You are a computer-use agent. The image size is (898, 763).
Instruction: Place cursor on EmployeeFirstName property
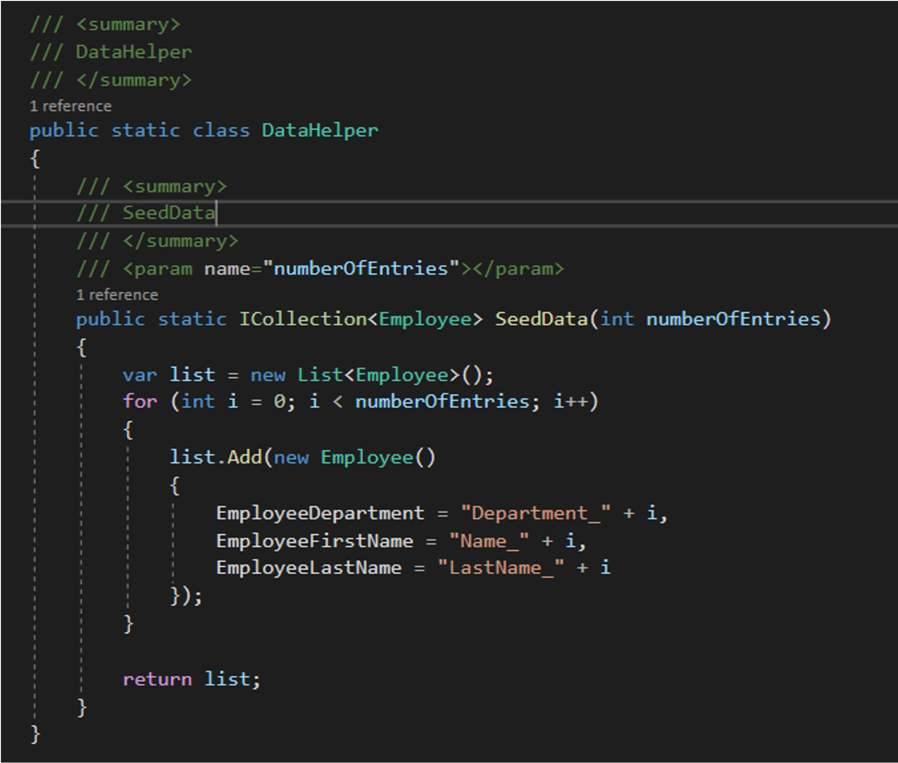coord(315,541)
